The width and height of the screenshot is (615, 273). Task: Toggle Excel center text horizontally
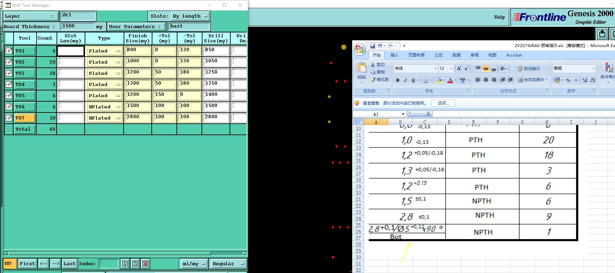(486, 80)
